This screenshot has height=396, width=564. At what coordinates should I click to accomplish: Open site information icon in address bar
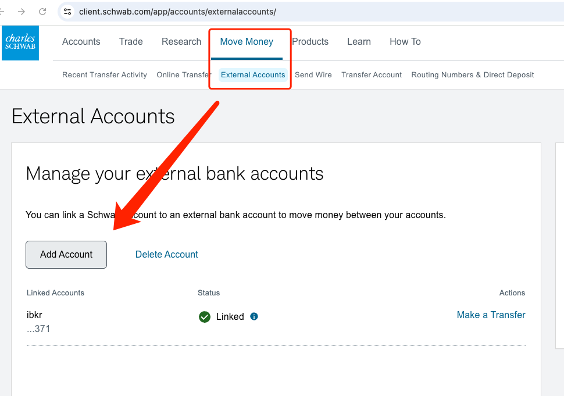coord(67,12)
